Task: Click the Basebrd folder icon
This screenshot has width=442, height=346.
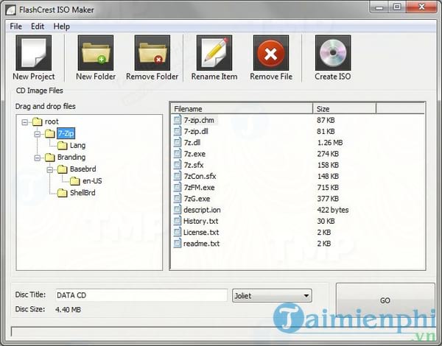Action: 63,169
